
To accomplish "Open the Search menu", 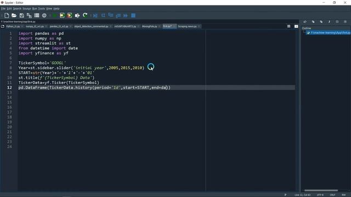I will pyautogui.click(x=17, y=9).
